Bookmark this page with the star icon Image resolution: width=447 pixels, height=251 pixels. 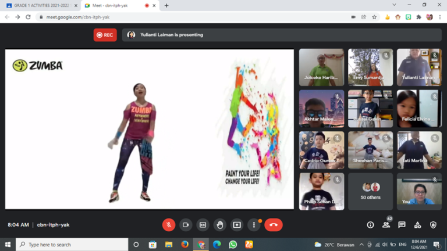374,17
